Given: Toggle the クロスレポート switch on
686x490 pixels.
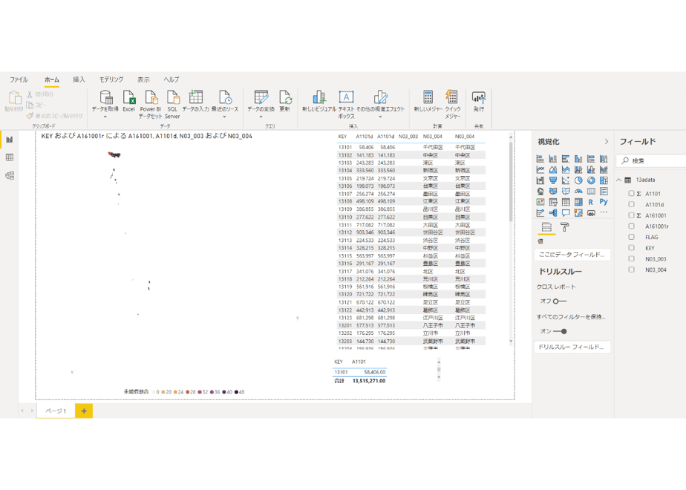Looking at the screenshot, I should coord(560,301).
